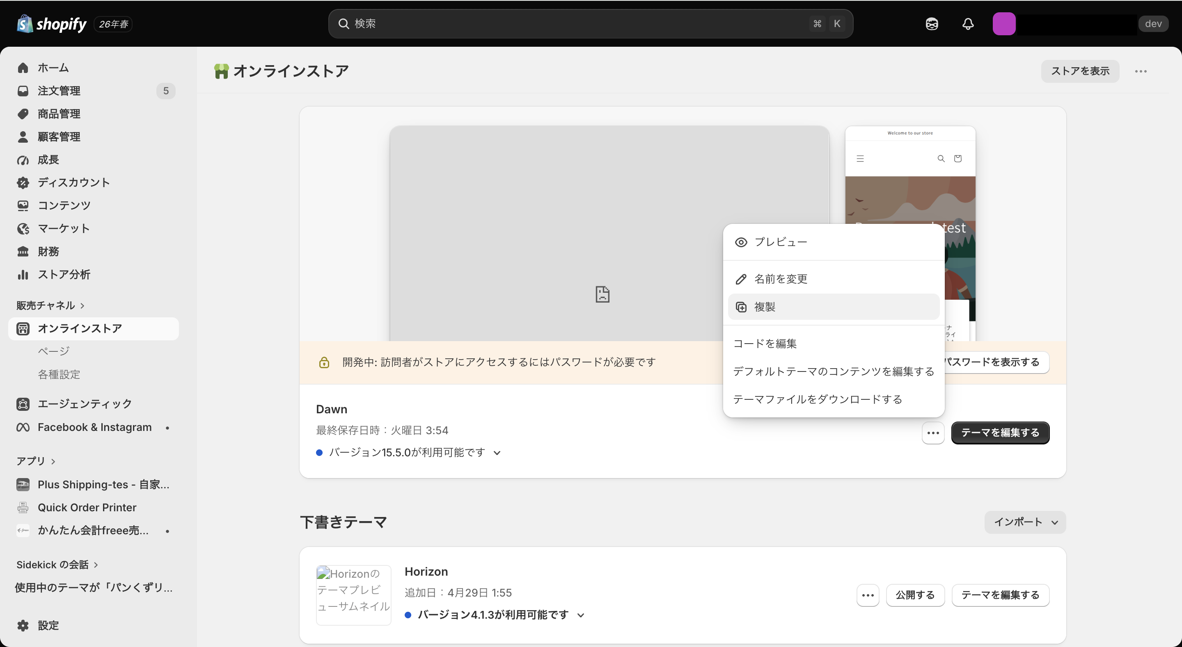
Task: Select プレビュー from the theme menu
Action: coord(833,242)
